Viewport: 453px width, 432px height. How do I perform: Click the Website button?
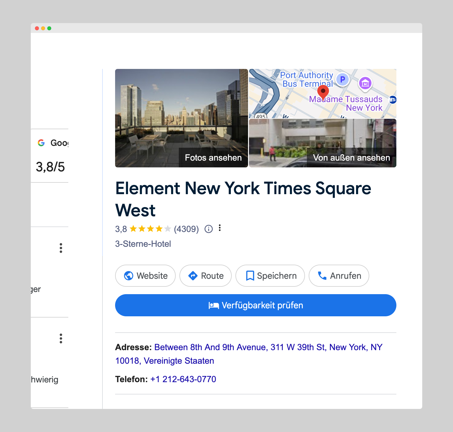point(145,276)
